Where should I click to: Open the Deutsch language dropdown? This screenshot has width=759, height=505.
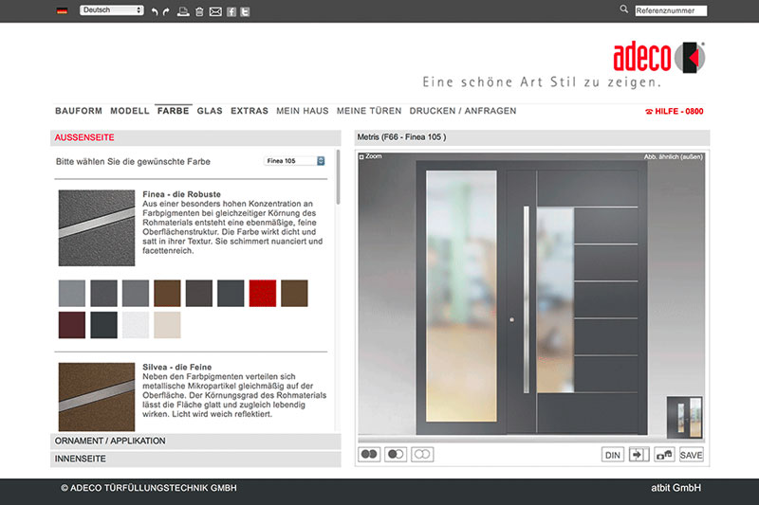[x=111, y=10]
